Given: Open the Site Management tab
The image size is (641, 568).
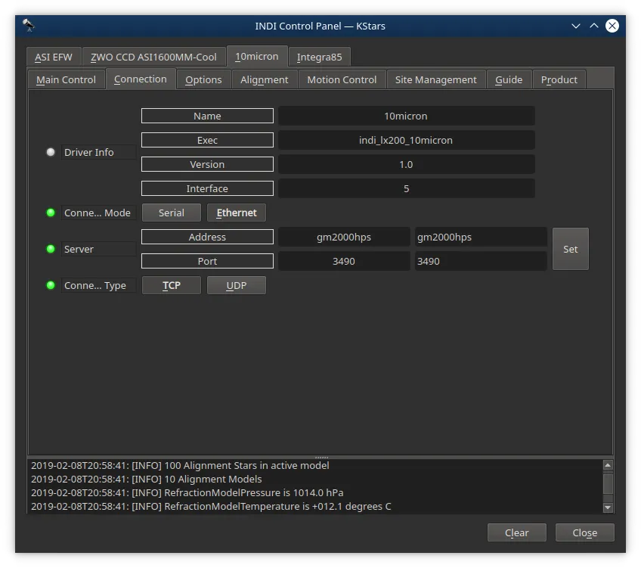Looking at the screenshot, I should point(436,79).
